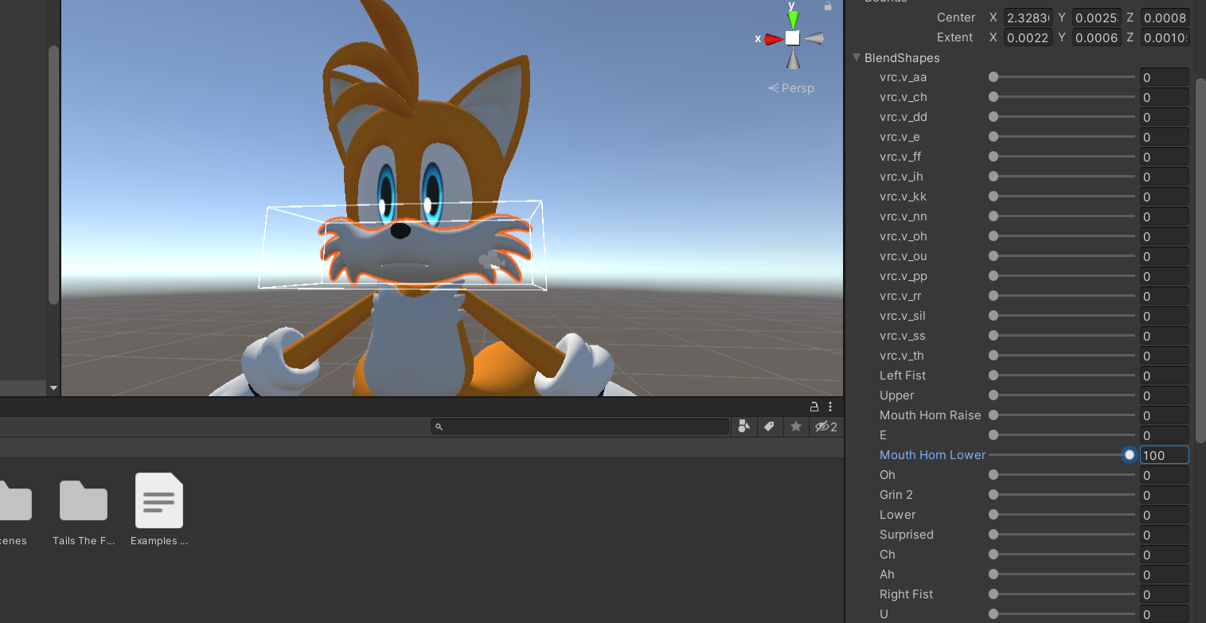Click the Mouth Horn Lower slider handle
The image size is (1206, 623).
pos(1129,455)
